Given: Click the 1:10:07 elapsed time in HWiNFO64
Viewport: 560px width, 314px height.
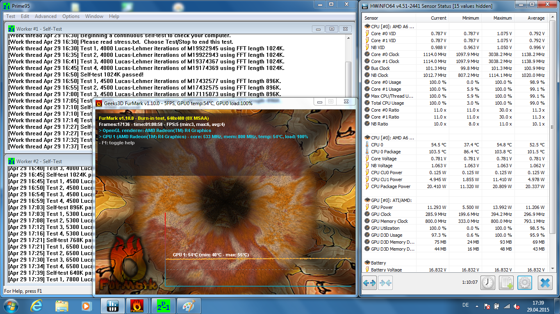Looking at the screenshot, I should (469, 282).
